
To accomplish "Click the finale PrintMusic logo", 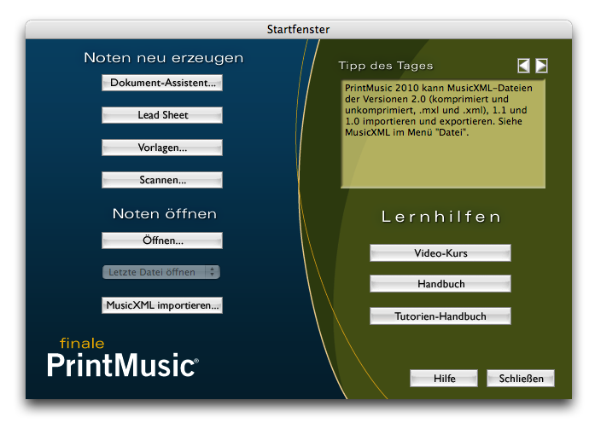I will click(x=123, y=358).
